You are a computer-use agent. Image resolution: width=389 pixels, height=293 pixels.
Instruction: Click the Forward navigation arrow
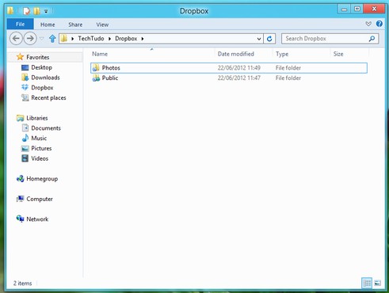click(30, 39)
